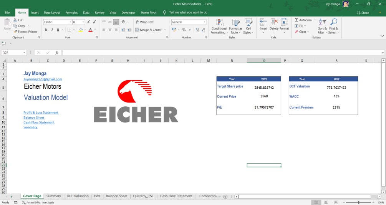Viewport: 386px width, 205px height.
Task: Click in the formula bar
Action: coord(222,53)
